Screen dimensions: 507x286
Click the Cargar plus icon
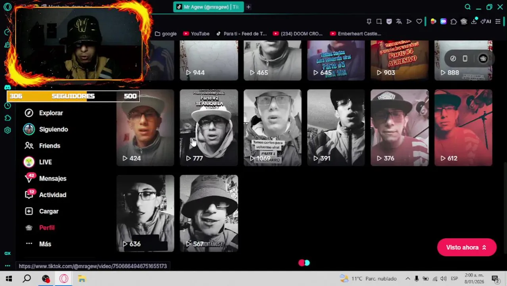(x=29, y=211)
